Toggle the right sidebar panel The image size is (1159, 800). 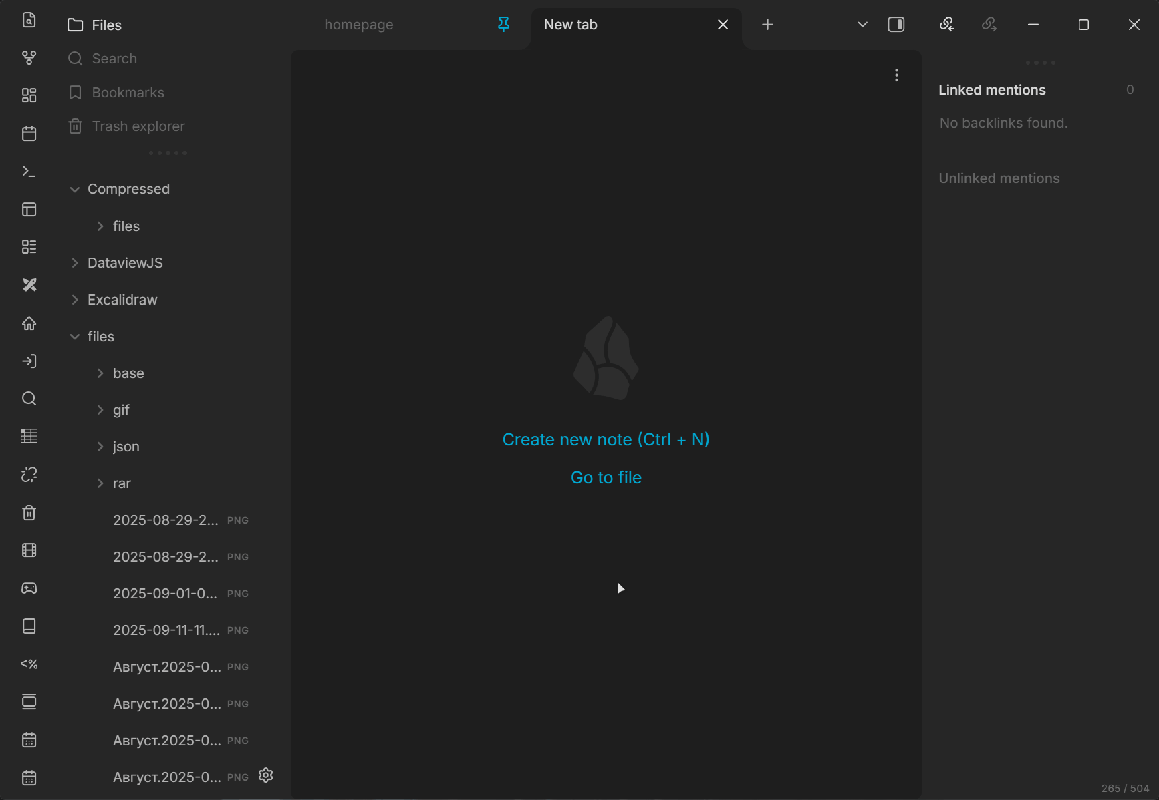pyautogui.click(x=896, y=25)
